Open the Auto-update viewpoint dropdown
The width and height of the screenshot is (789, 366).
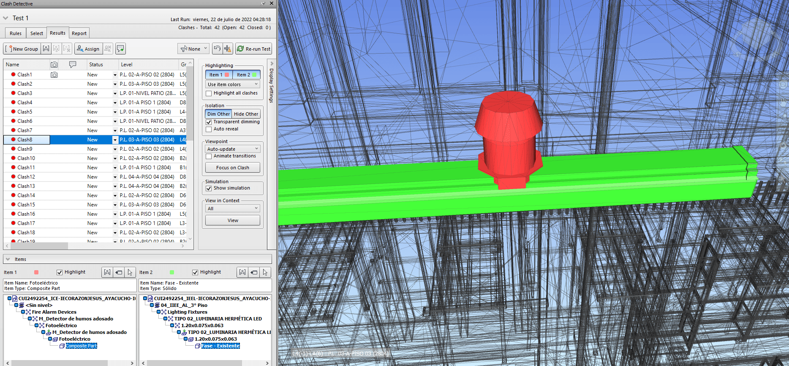click(x=233, y=149)
